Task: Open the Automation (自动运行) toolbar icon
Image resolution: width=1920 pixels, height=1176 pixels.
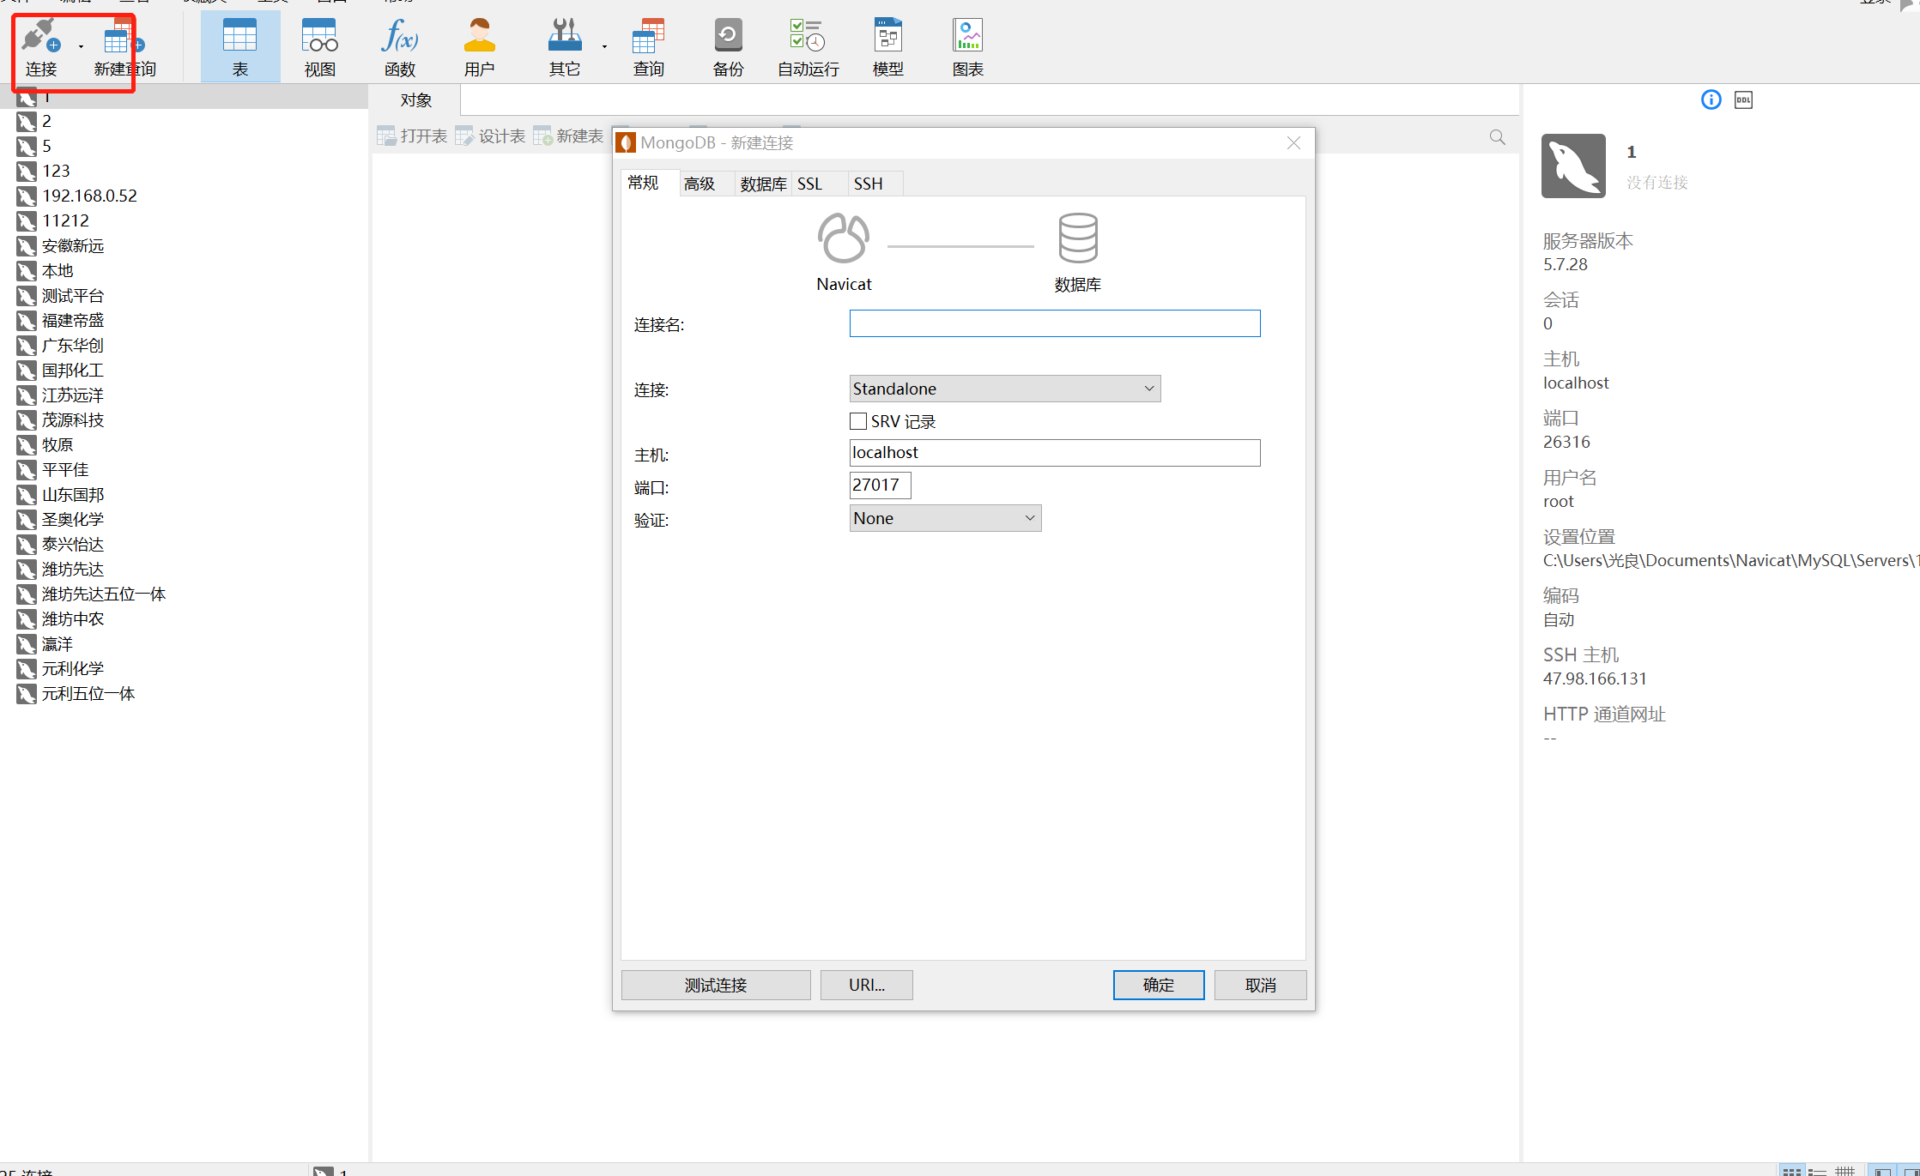Action: point(809,48)
